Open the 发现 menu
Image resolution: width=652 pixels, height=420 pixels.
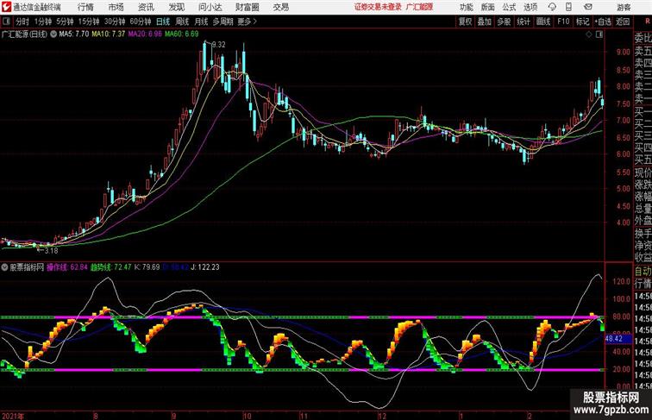(177, 7)
